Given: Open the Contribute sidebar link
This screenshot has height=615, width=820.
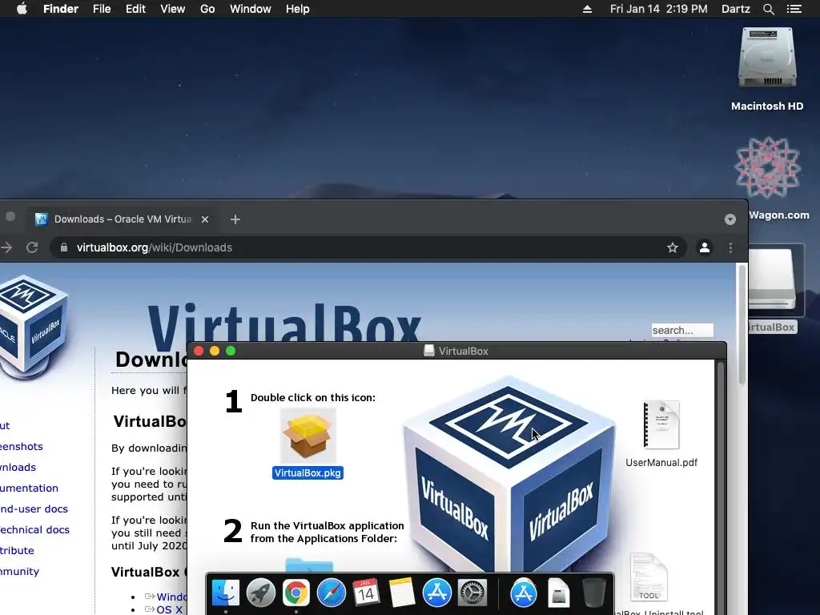Looking at the screenshot, I should (17, 550).
